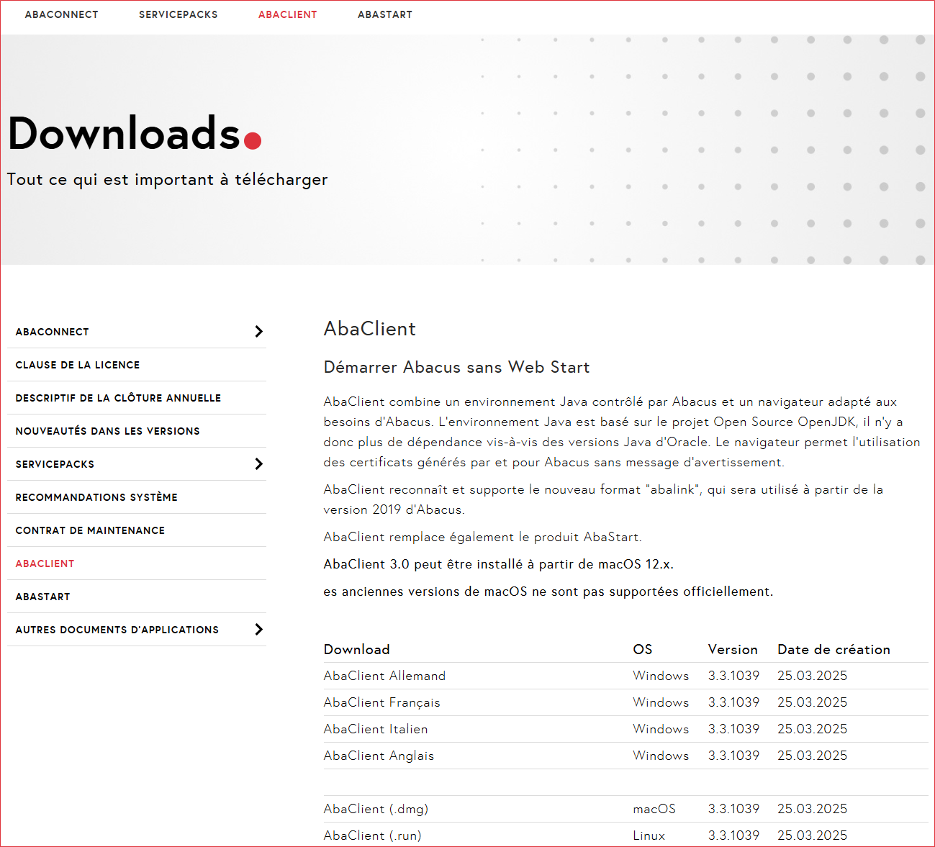This screenshot has width=935, height=847.
Task: Go to ABASTART top navigation item
Action: [384, 14]
